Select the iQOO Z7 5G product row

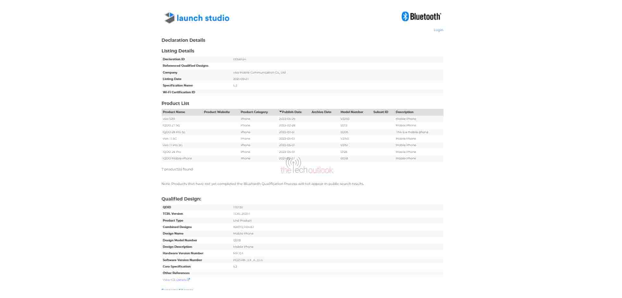point(171,125)
